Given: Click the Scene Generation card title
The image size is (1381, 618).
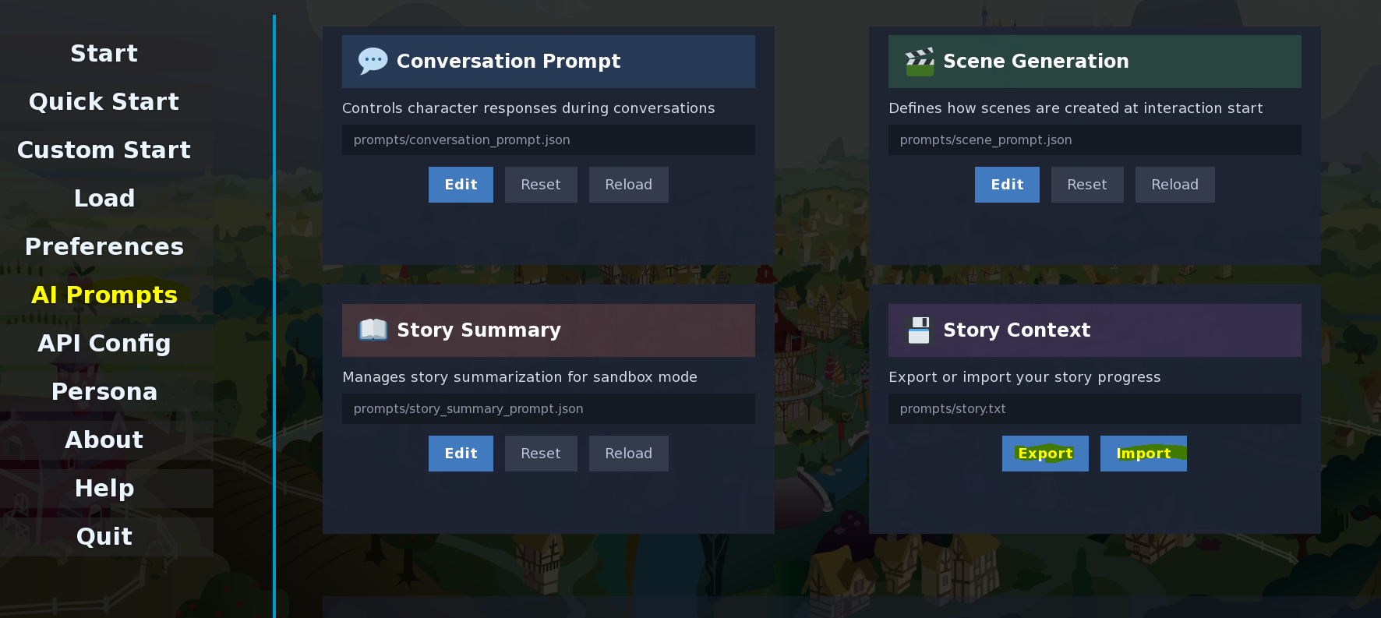Looking at the screenshot, I should click(x=1036, y=61).
